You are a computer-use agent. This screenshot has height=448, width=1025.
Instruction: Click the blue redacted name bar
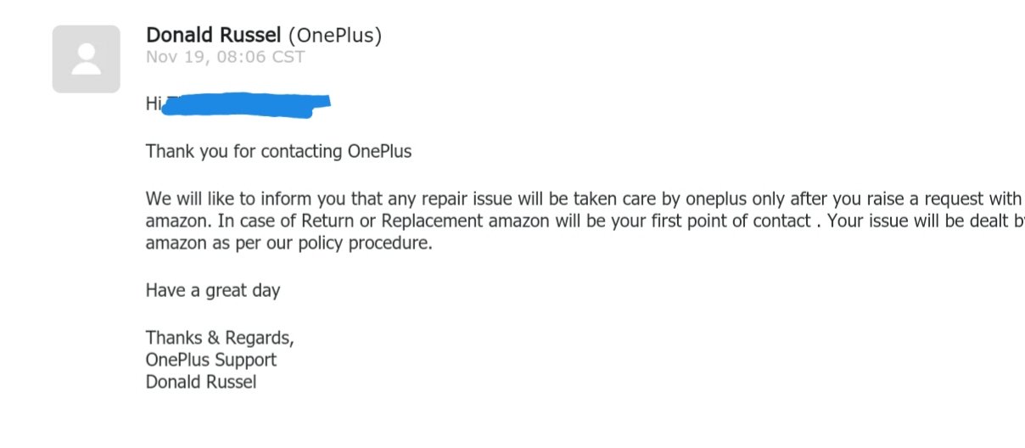pyautogui.click(x=247, y=104)
